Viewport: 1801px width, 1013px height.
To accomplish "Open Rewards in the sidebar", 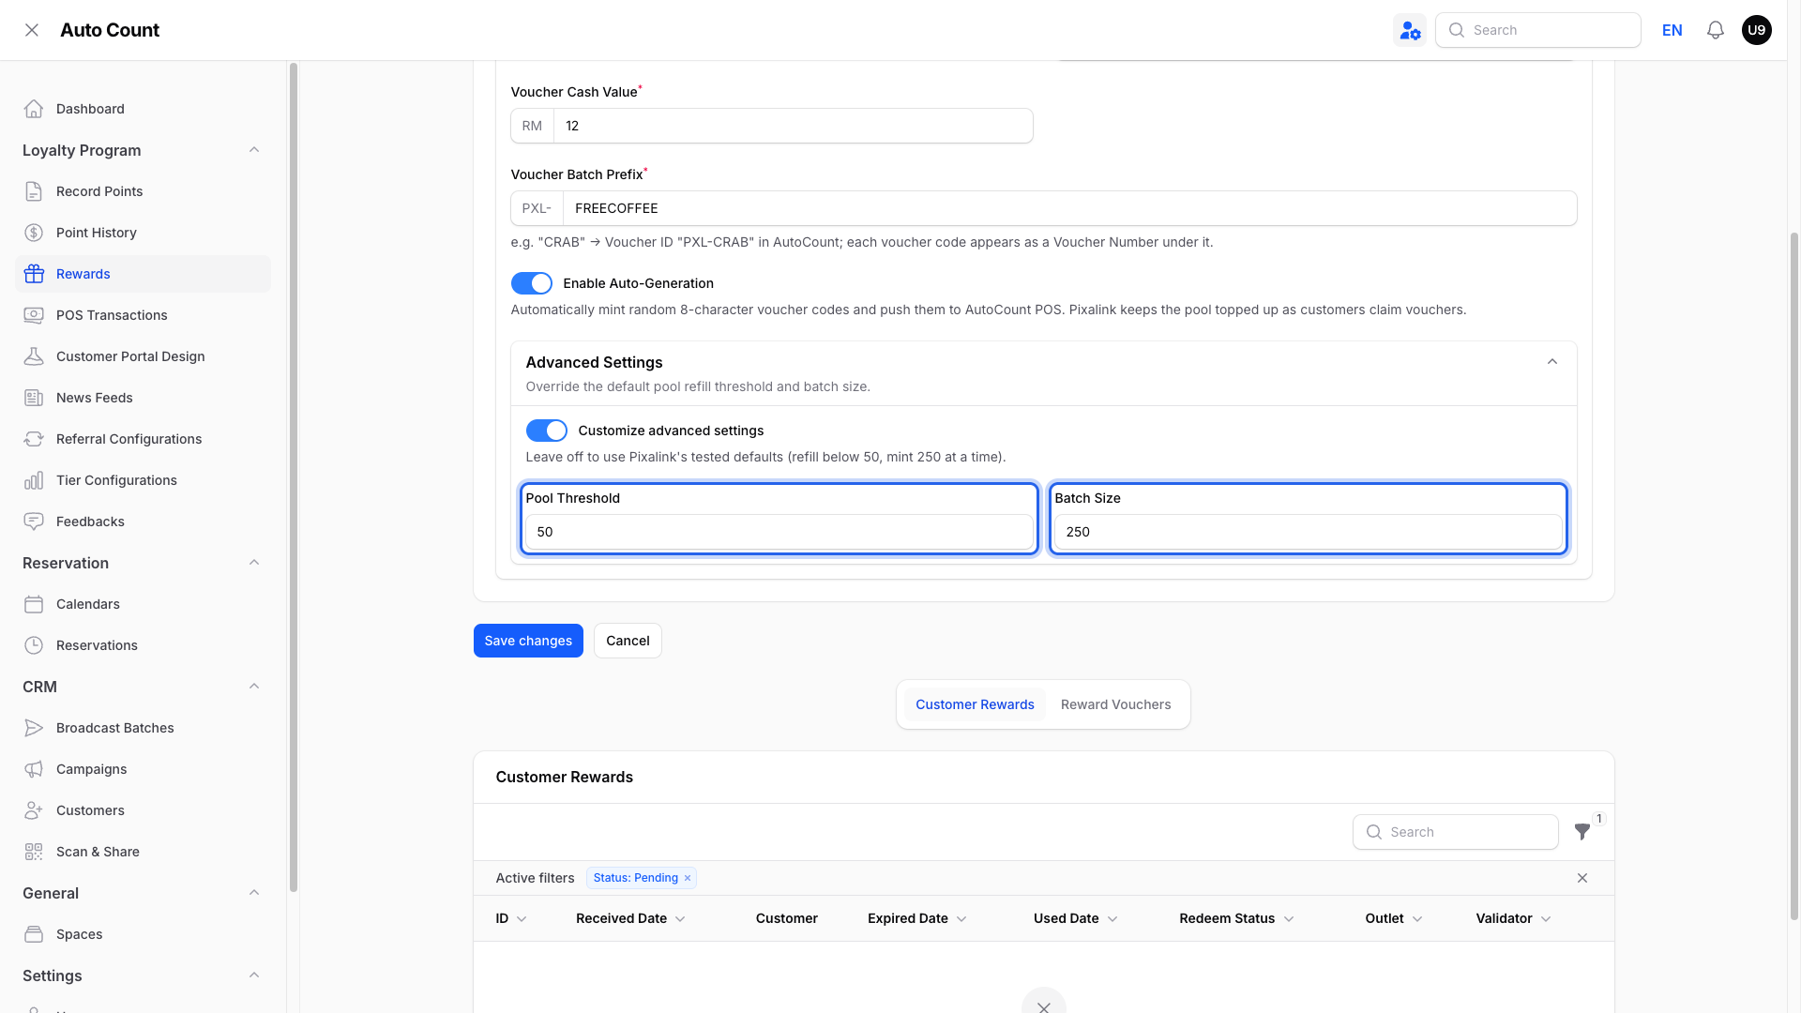I will 143,274.
